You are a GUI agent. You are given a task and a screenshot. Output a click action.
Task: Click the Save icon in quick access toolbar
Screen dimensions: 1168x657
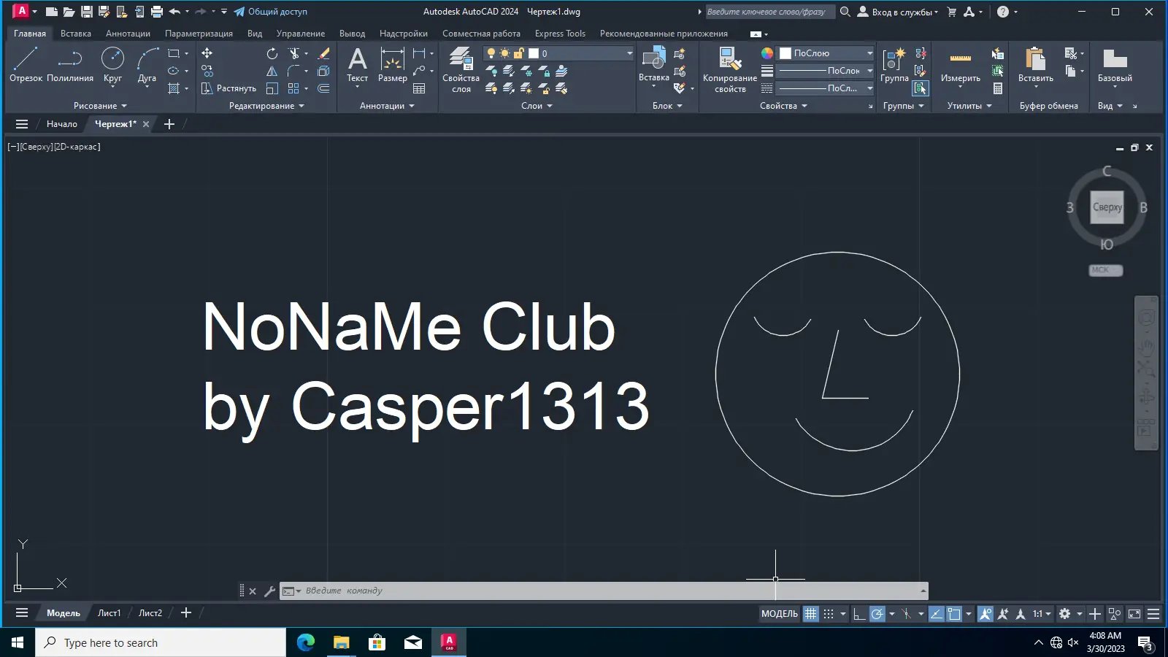86,12
